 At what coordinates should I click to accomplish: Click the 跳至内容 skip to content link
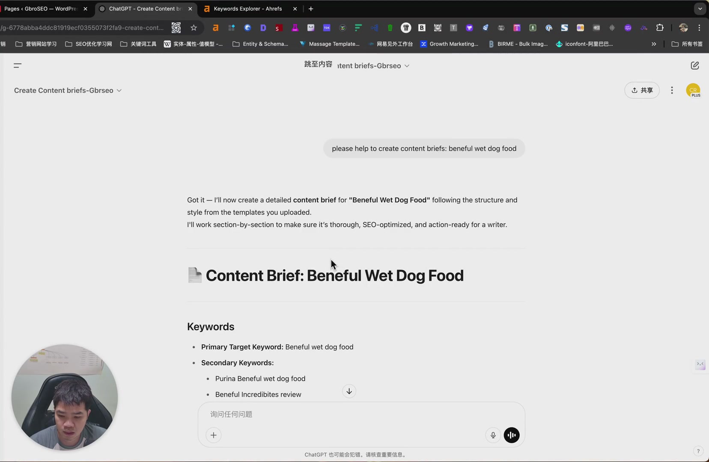tap(318, 64)
